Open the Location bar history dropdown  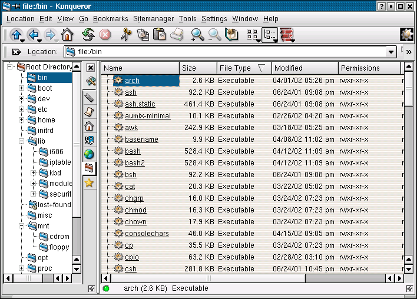[392, 52]
